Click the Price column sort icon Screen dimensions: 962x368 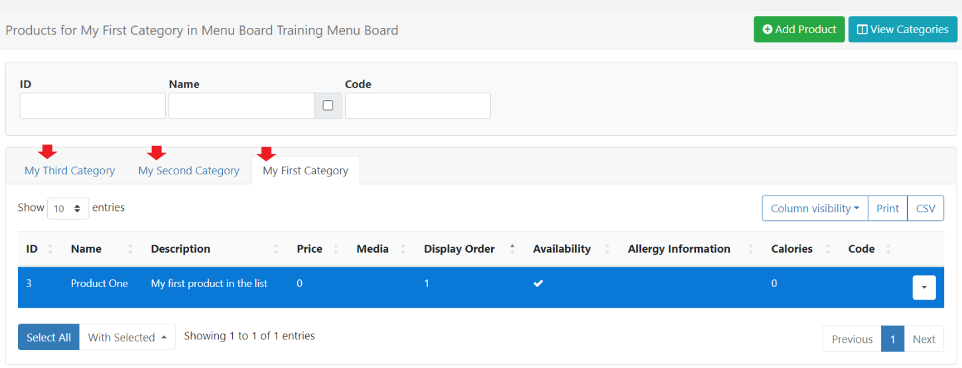tap(336, 249)
